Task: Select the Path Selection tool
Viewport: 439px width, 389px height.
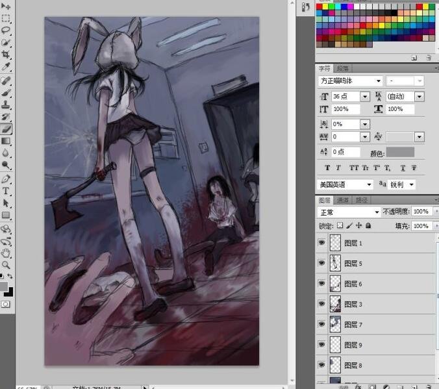Action: (x=6, y=203)
